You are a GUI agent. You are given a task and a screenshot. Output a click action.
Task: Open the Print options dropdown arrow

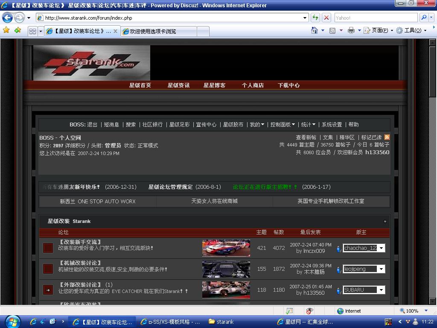359,30
